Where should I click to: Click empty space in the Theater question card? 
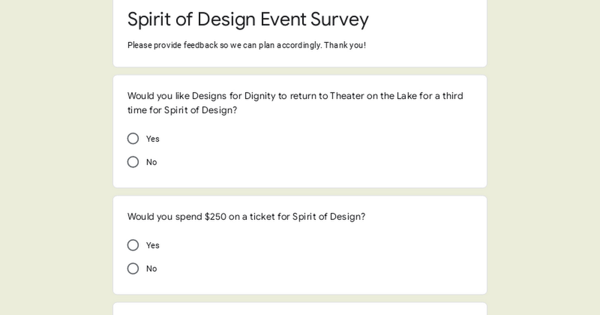click(x=350, y=150)
